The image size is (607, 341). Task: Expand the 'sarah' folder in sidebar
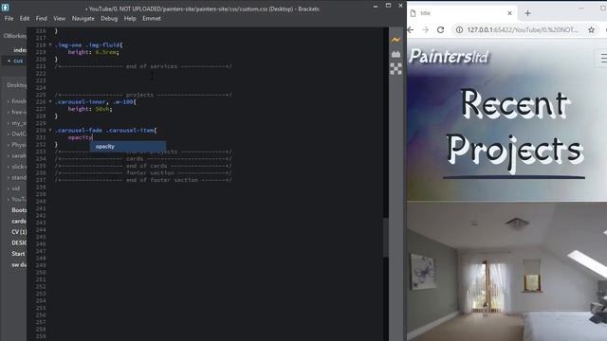pyautogui.click(x=9, y=155)
